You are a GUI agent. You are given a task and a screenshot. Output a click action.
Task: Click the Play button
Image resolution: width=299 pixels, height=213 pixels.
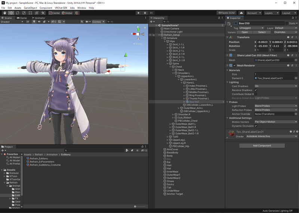(x=138, y=13)
